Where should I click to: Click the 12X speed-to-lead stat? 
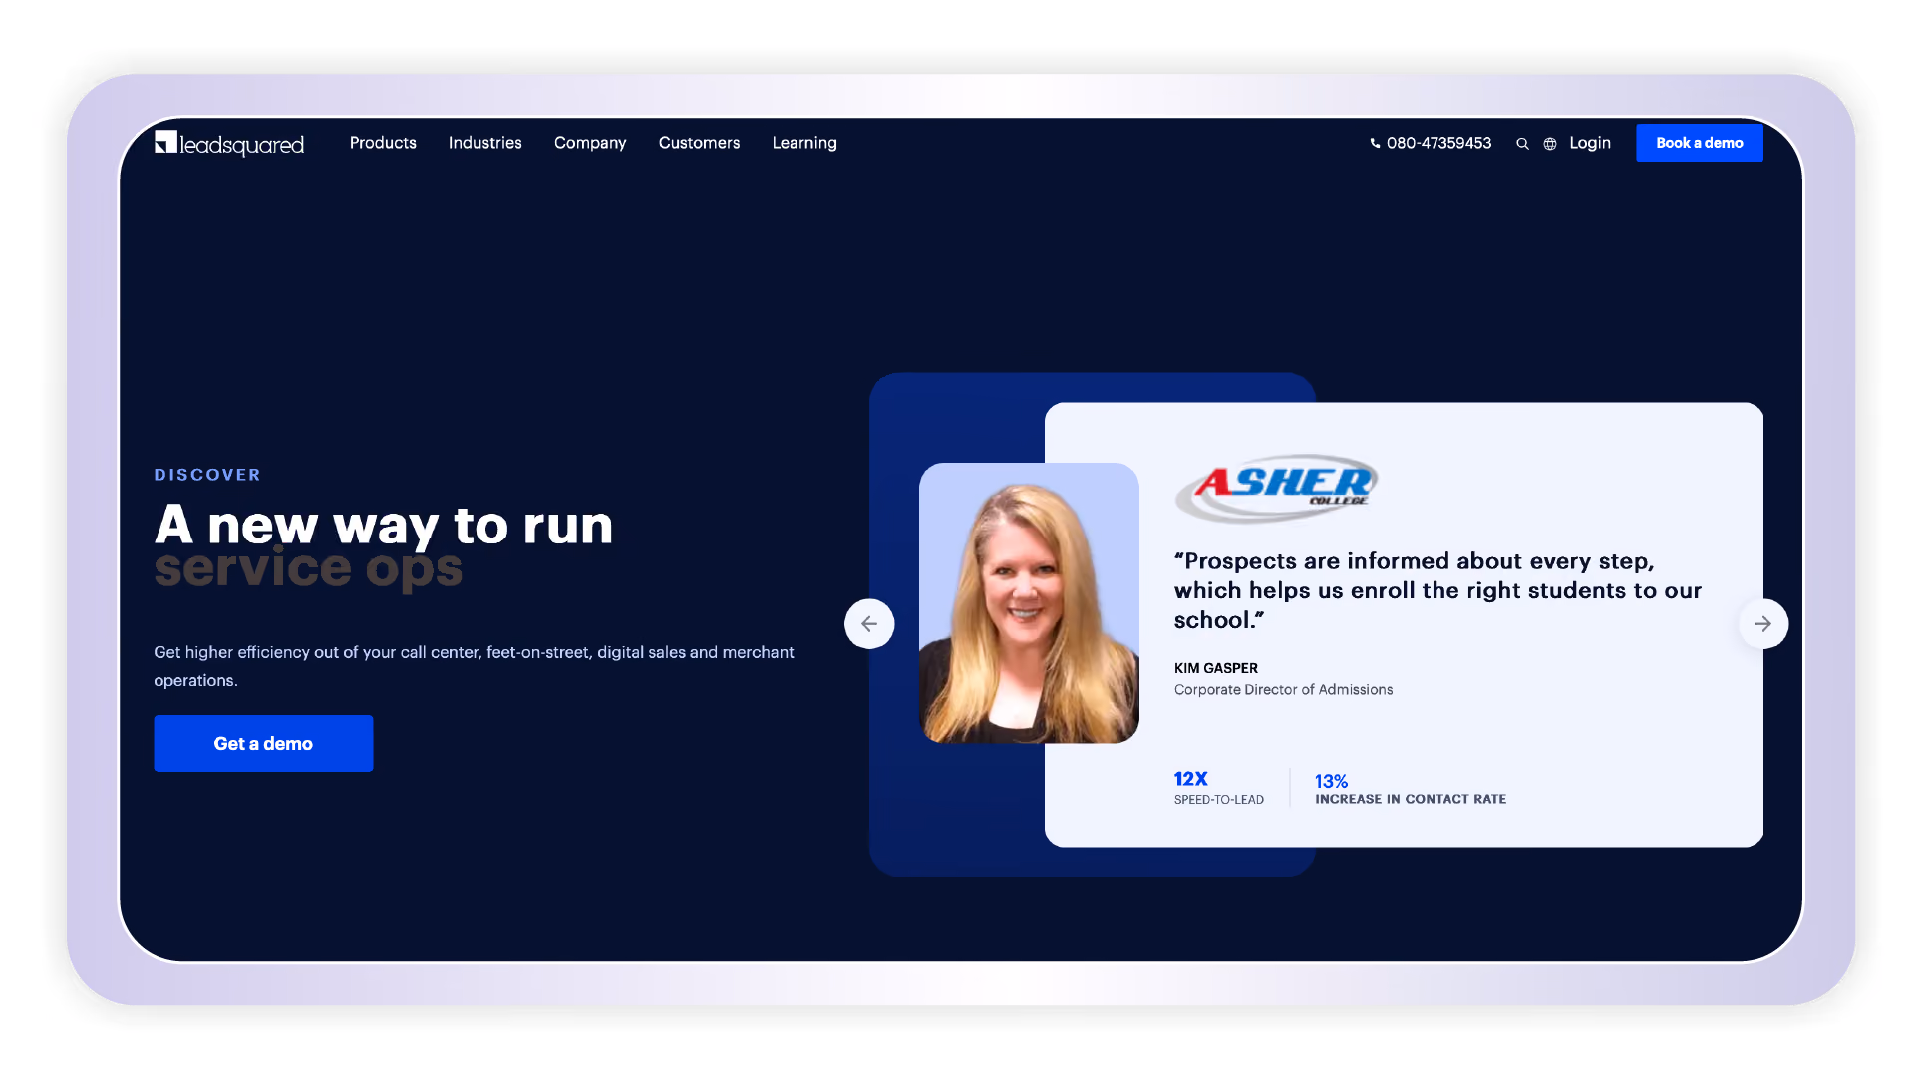[1219, 788]
